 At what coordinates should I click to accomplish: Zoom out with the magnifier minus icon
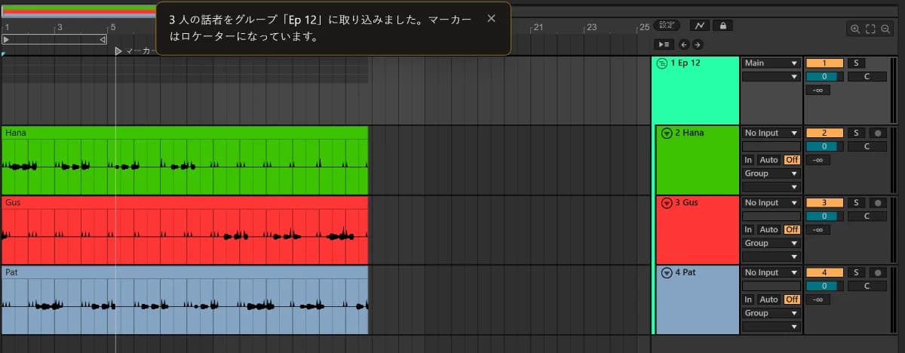885,29
